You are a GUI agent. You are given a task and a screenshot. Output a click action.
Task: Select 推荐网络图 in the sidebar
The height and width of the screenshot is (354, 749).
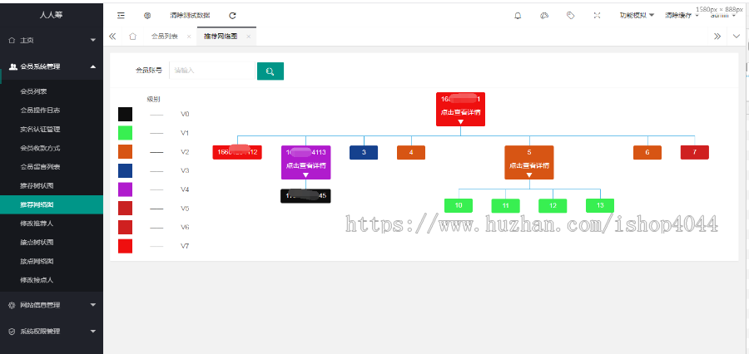[x=52, y=204]
